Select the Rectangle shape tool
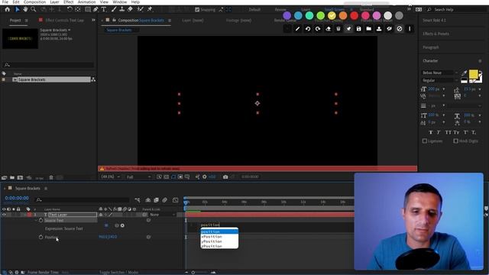Screen dimensions: 489x275 coord(88,9)
